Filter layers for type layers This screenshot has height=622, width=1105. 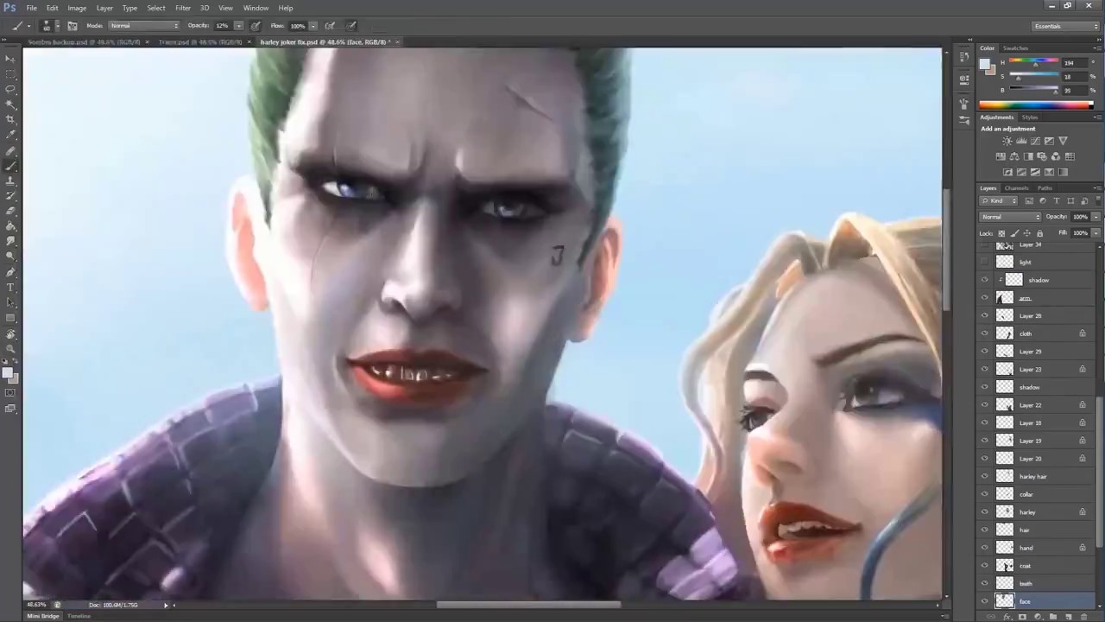(1057, 200)
